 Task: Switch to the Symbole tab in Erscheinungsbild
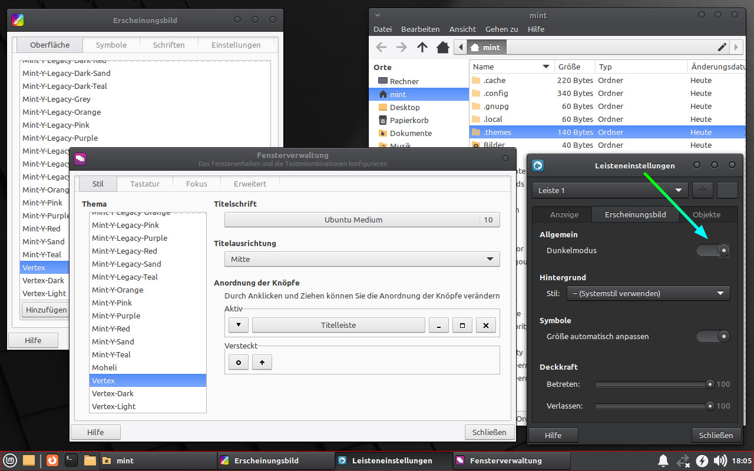[111, 45]
